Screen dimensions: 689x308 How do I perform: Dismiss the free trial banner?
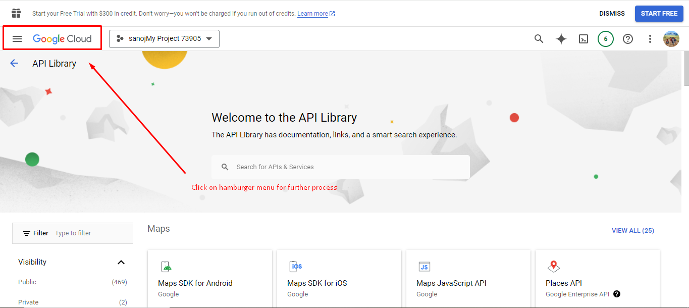[612, 14]
